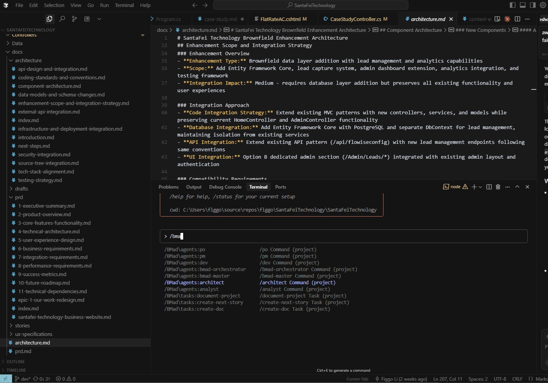
Task: Click the dev* branch indicator in status bar
Action: pyautogui.click(x=23, y=379)
